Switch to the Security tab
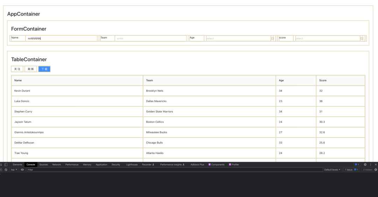The height and width of the screenshot is (197, 378). [x=116, y=165]
